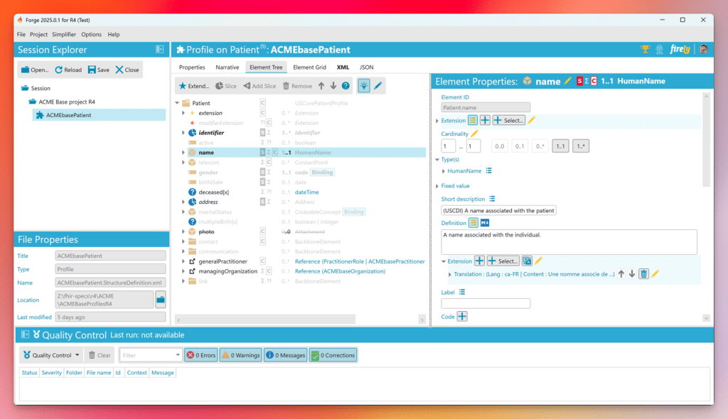Select cardinality preset 1..1
The width and height of the screenshot is (728, 419).
[560, 146]
